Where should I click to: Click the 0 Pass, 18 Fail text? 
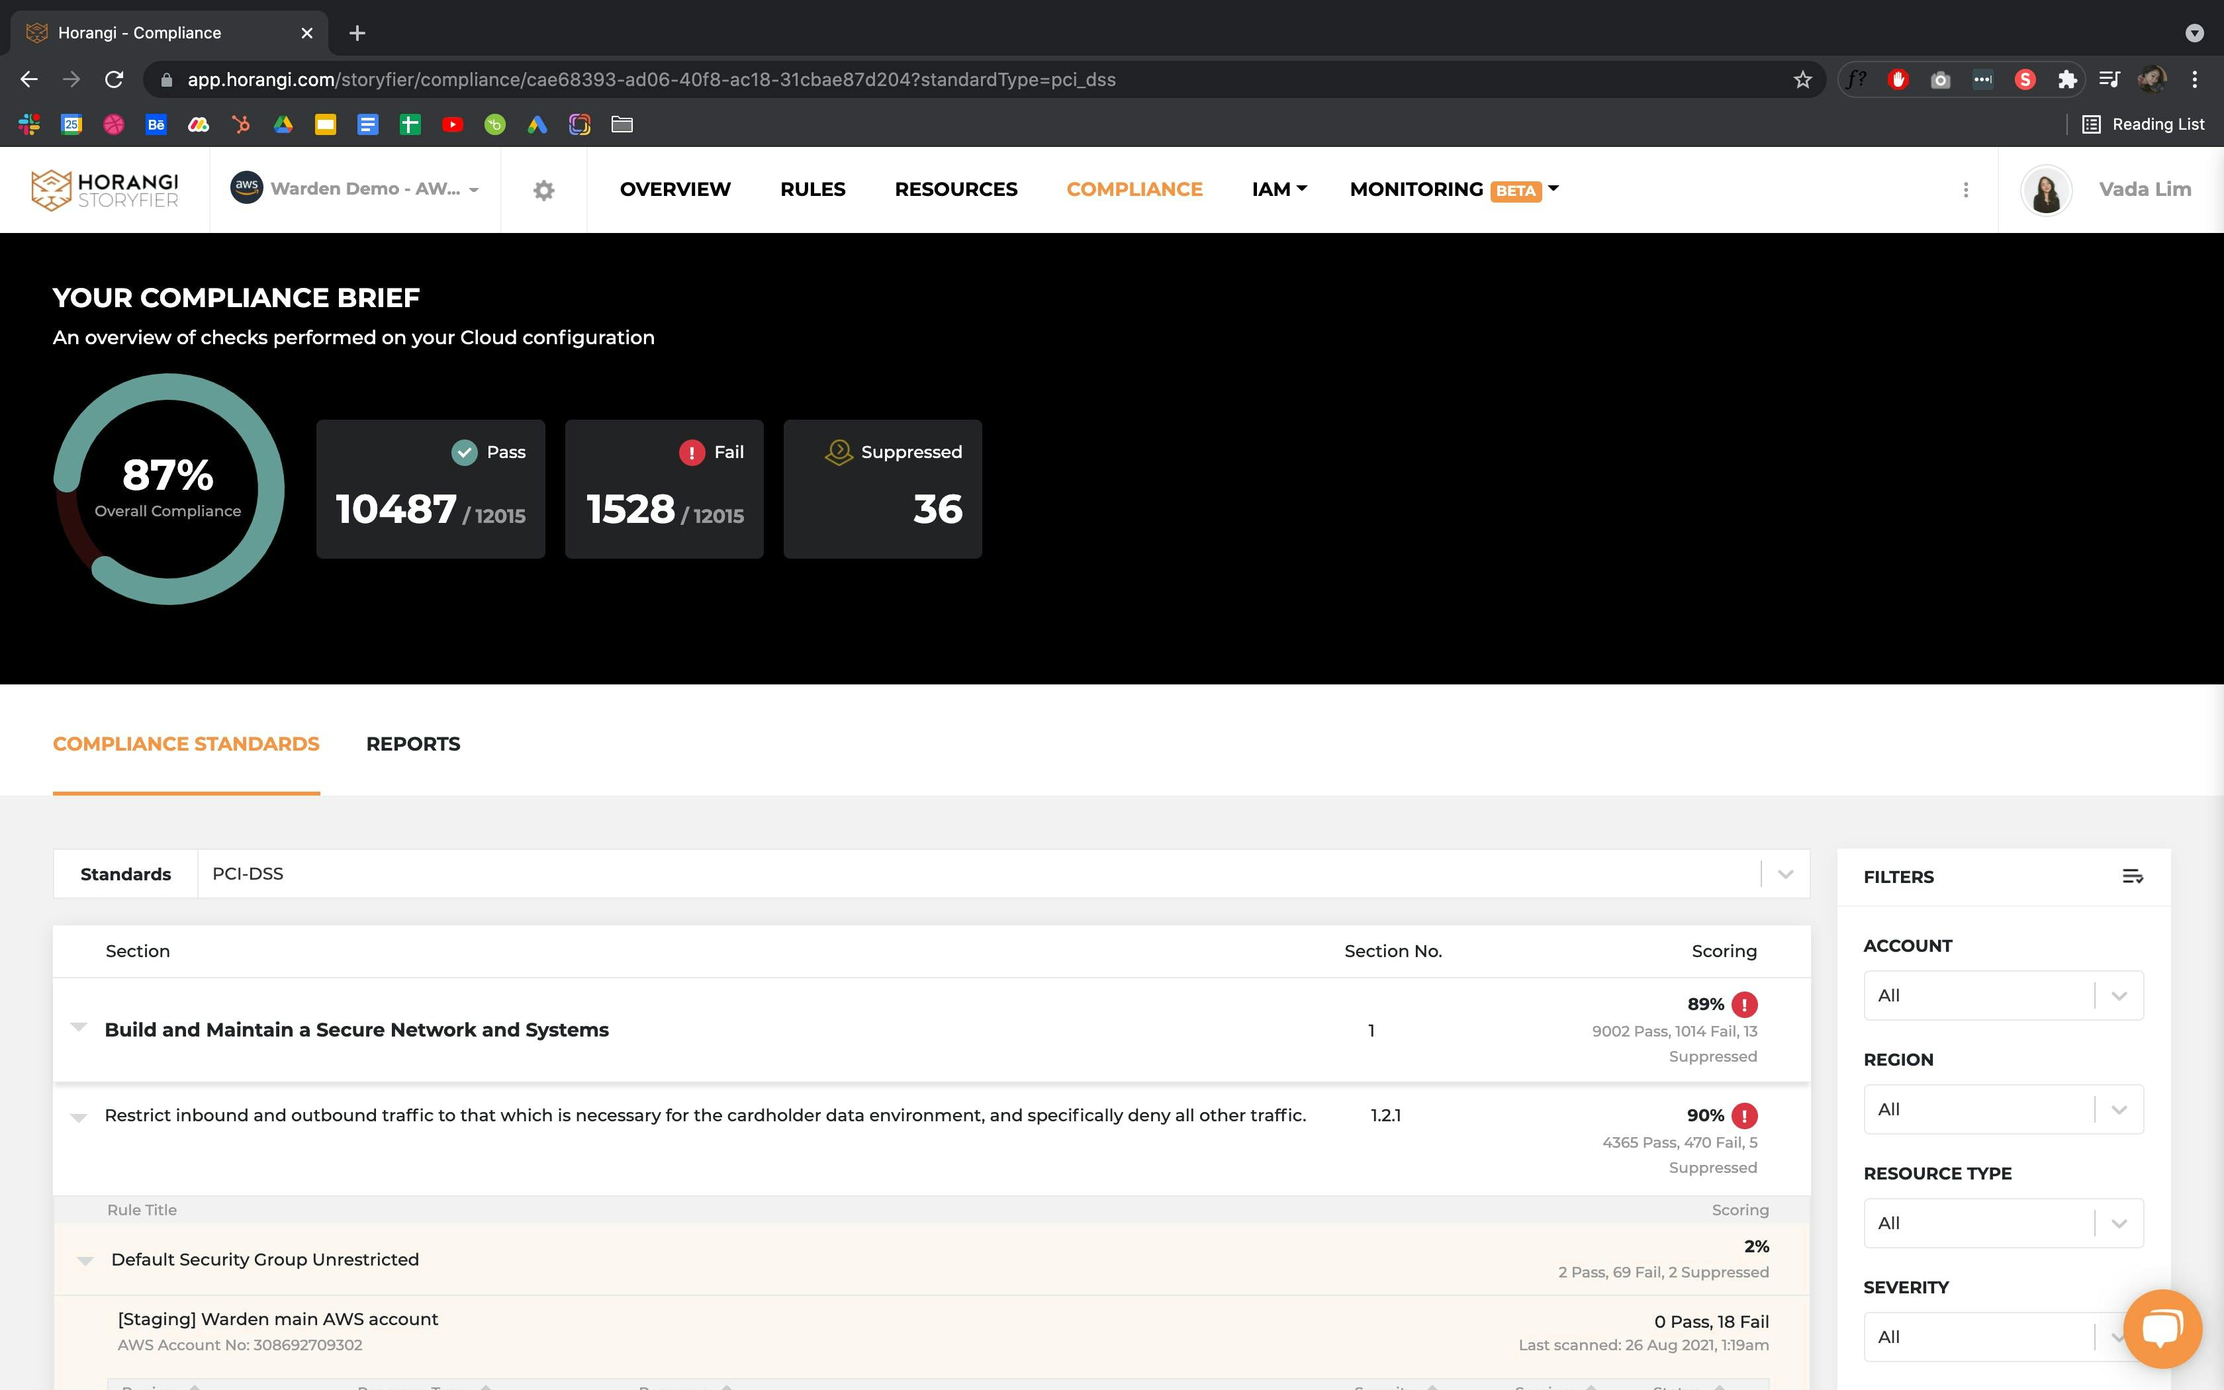[1710, 1322]
